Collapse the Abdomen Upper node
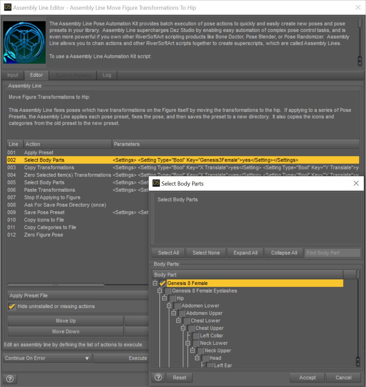Screen dimensions: 366x387 174,313
